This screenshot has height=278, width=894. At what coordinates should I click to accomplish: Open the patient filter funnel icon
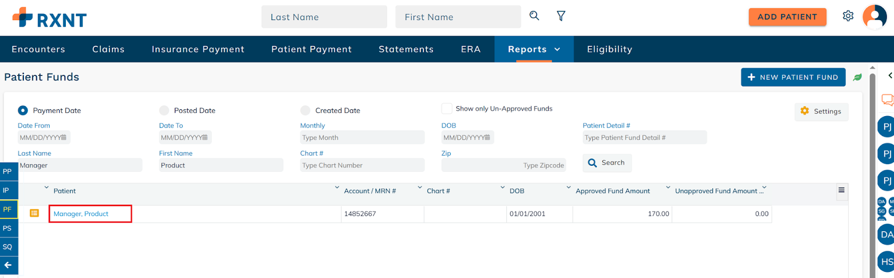[561, 16]
